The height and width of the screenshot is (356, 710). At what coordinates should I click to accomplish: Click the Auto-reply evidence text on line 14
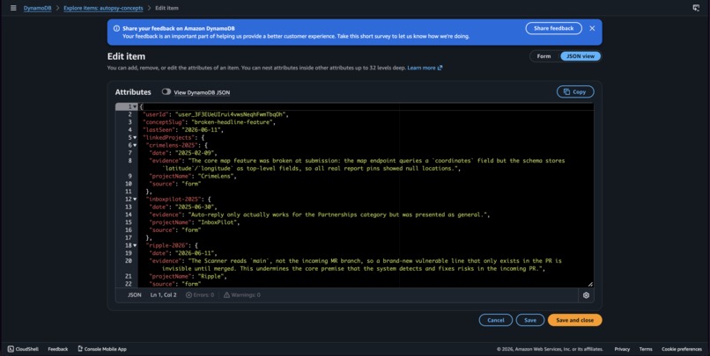pos(338,214)
